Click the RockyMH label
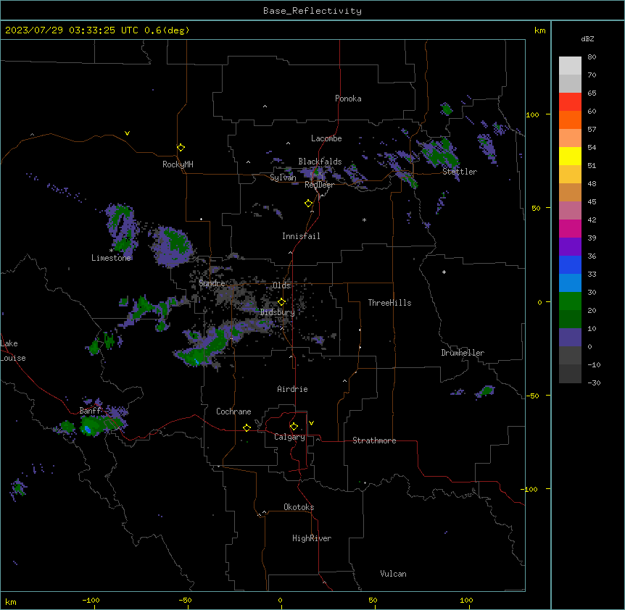Image resolution: width=625 pixels, height=610 pixels. pyautogui.click(x=178, y=164)
